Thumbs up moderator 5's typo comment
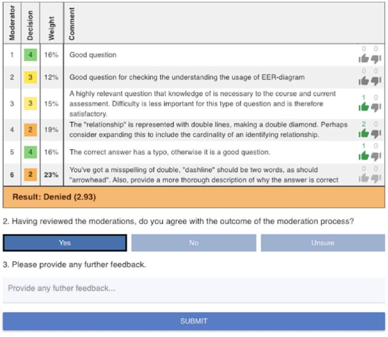This screenshot has height=337, width=388. 364,156
